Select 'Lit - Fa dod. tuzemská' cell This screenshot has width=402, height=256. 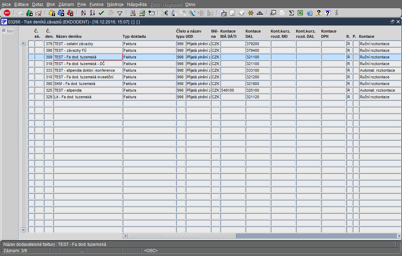point(88,97)
